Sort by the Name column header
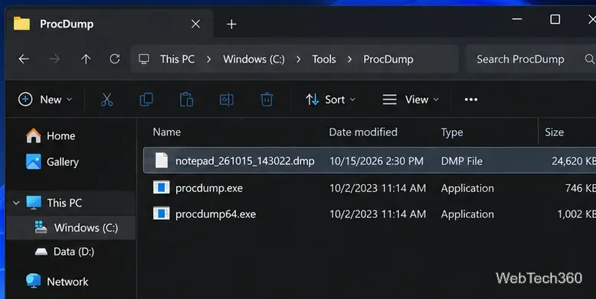 pos(166,132)
